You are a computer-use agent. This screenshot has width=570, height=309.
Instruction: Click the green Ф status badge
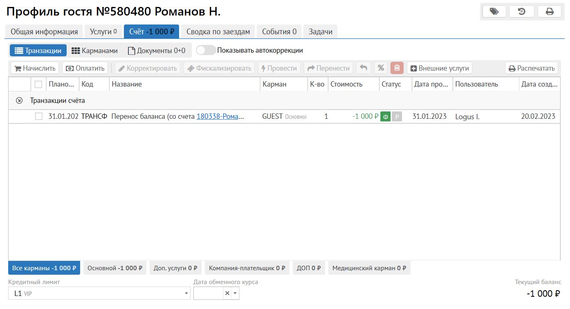(385, 117)
